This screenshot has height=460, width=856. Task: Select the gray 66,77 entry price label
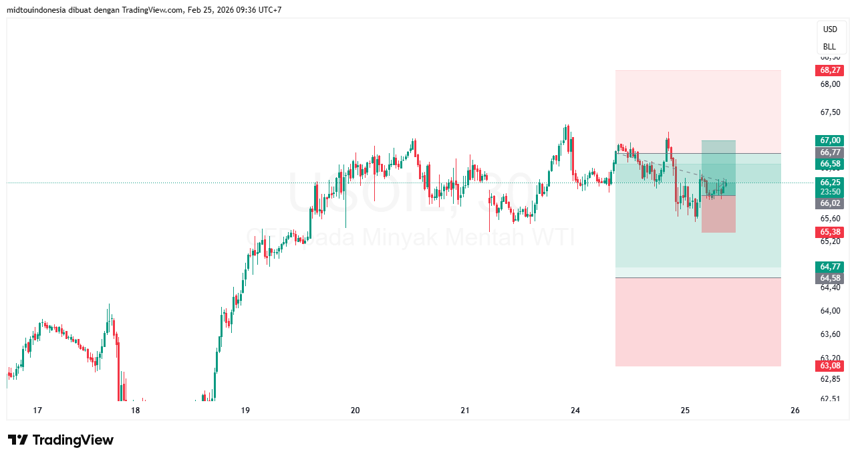click(830, 152)
